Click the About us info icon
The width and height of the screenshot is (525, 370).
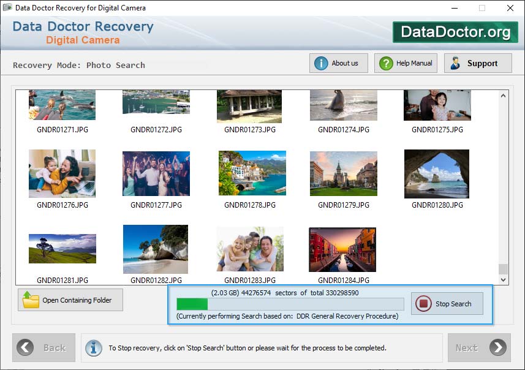pyautogui.click(x=321, y=63)
